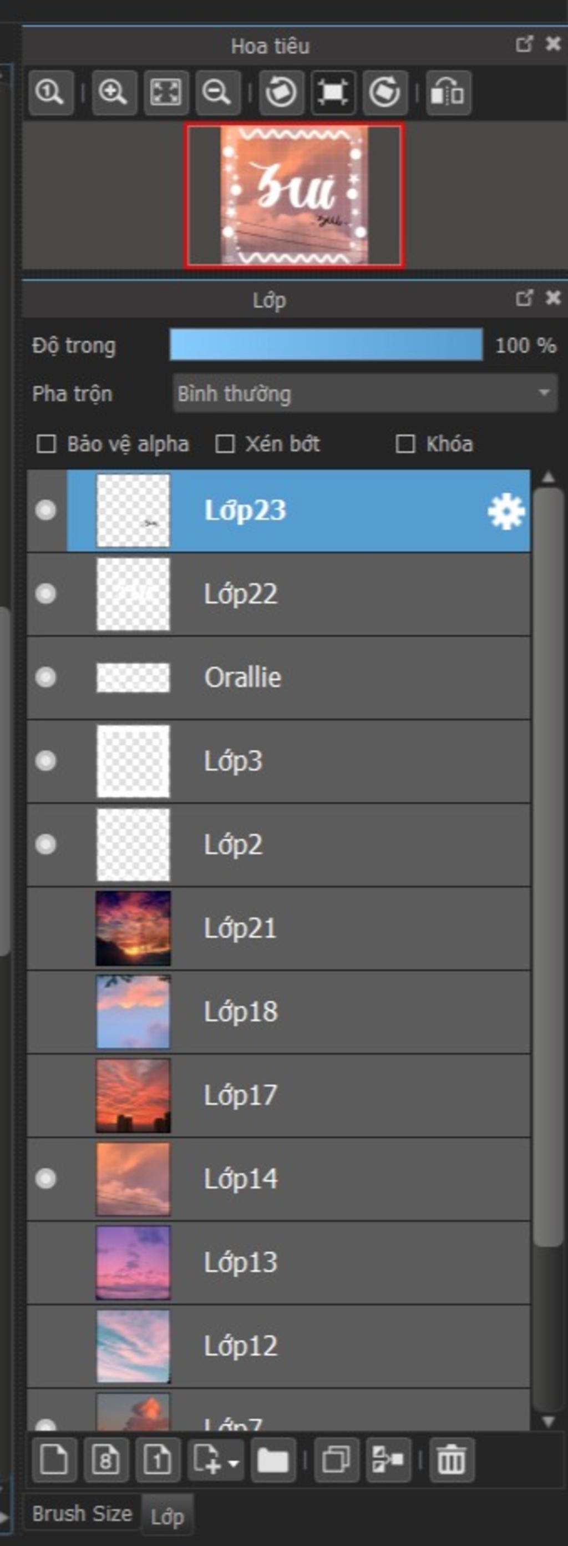Open settings gear for Lớp23 layer
This screenshot has width=568, height=1546.
(506, 511)
